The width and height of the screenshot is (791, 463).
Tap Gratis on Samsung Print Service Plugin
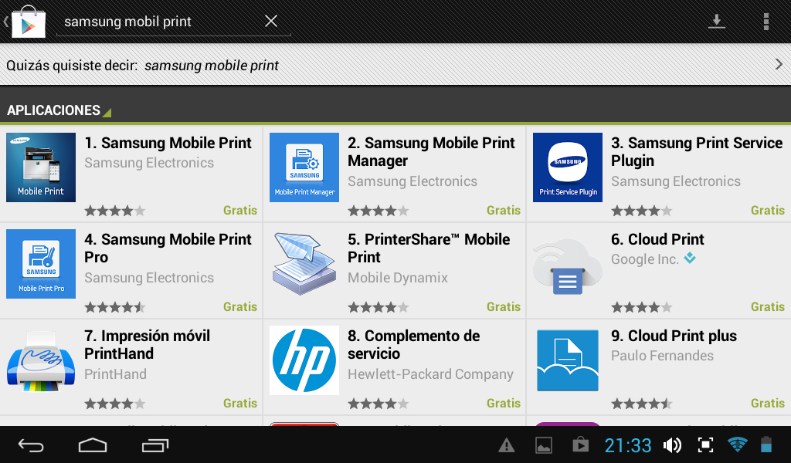pos(768,210)
